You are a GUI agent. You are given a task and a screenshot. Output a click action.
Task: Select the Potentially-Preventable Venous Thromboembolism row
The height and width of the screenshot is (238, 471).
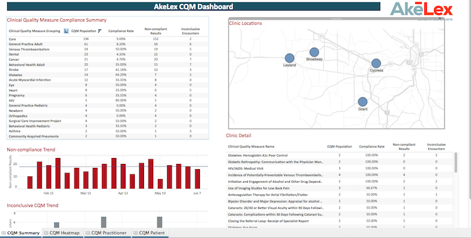click(340, 175)
